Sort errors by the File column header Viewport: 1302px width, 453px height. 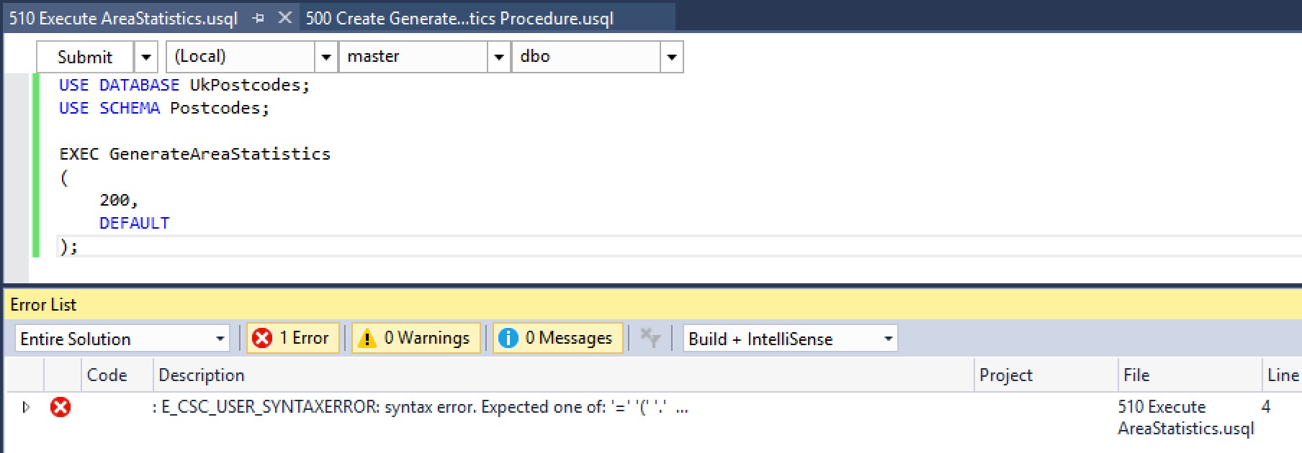click(x=1136, y=375)
